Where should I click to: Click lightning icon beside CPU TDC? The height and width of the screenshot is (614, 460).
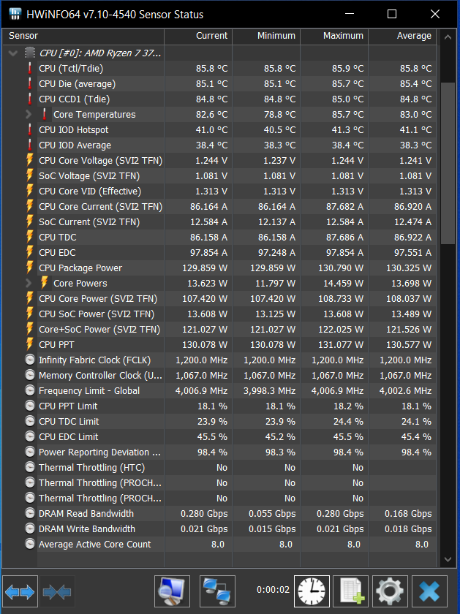point(30,237)
